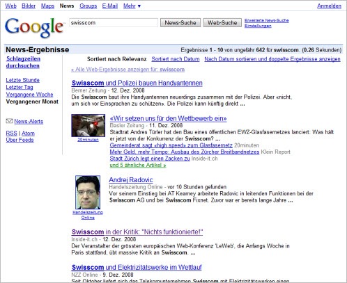This screenshot has height=283, width=347.
Task: Click the 20minuten video thumbnail image
Action: point(88,125)
